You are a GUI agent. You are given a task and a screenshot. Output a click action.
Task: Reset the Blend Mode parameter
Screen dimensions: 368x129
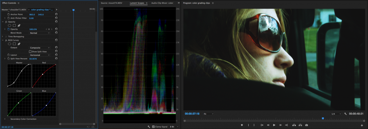[x=56, y=33]
